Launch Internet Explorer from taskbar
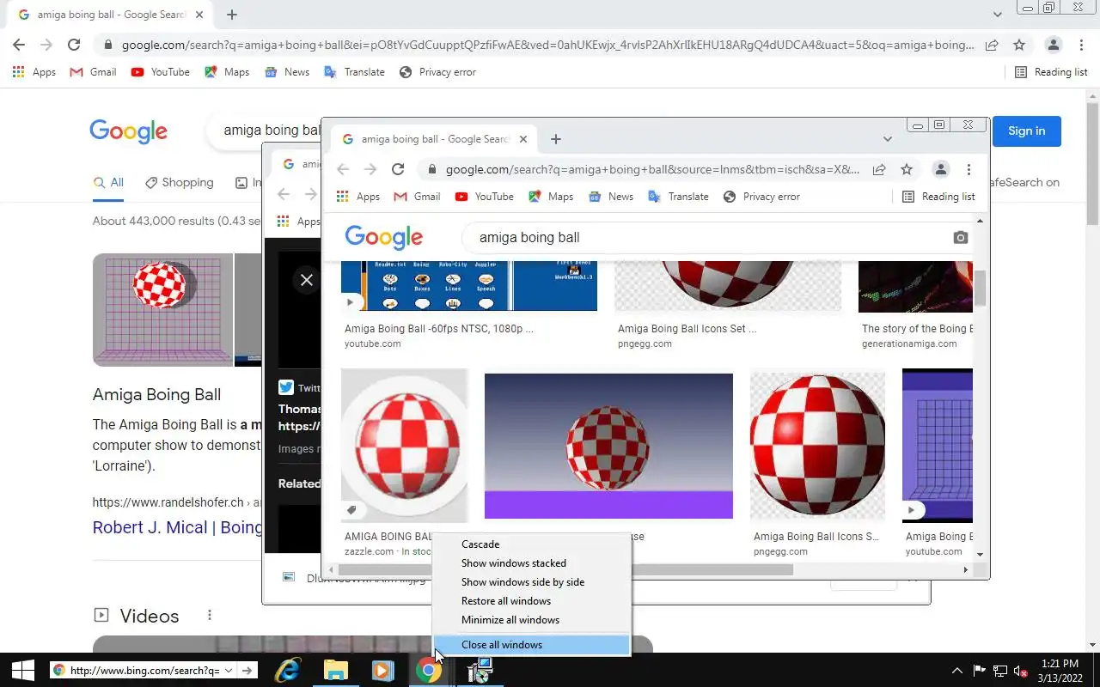 coord(287,671)
